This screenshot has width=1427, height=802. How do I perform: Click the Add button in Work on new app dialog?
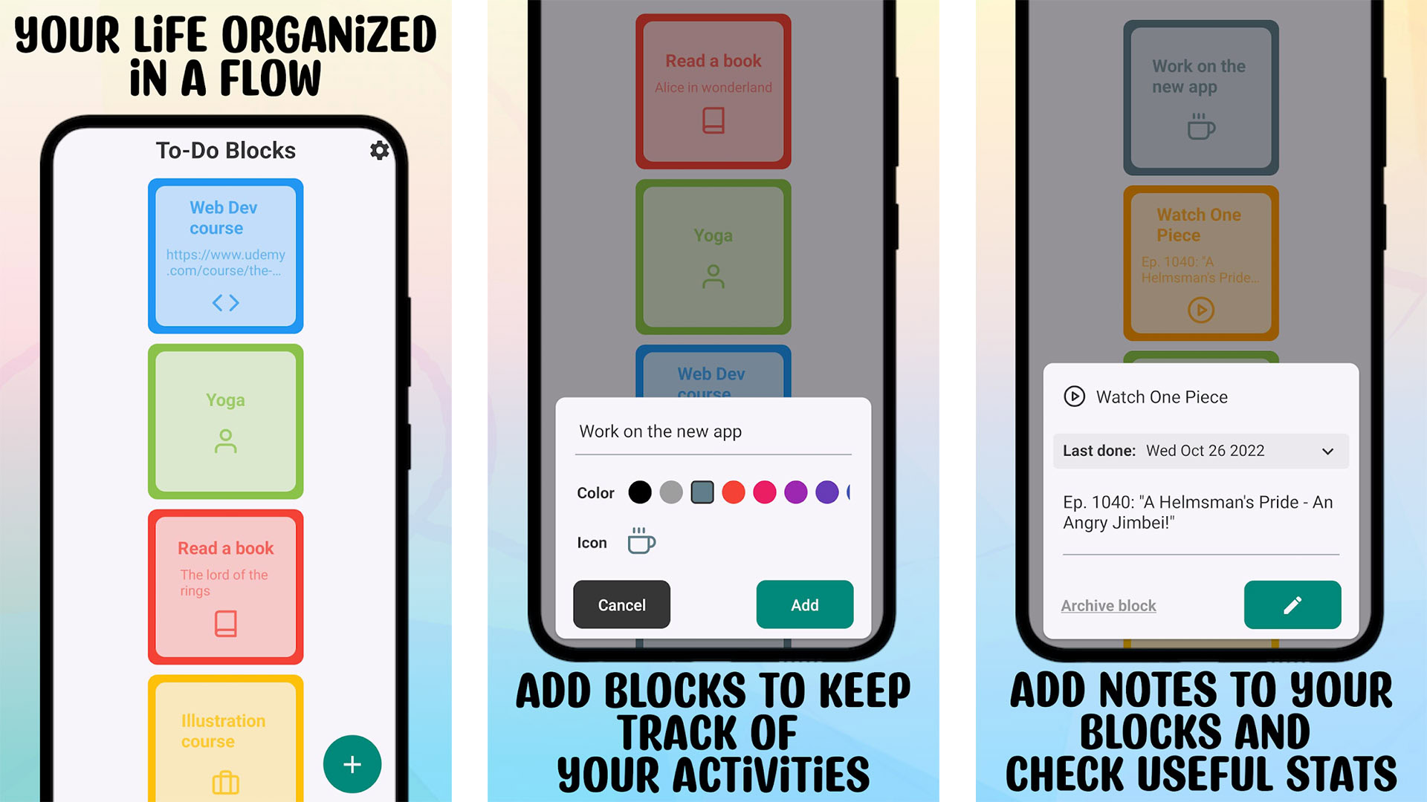pyautogui.click(x=803, y=604)
